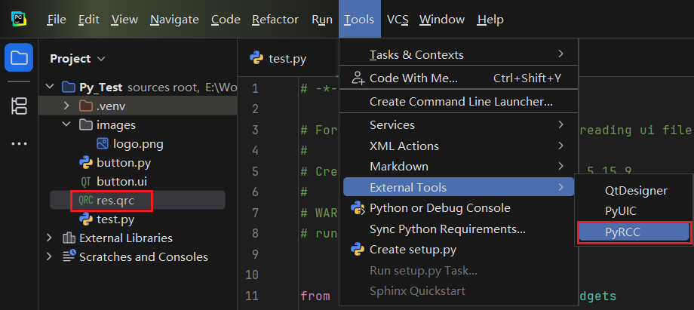
Task: Open the Refactor menu
Action: click(275, 20)
